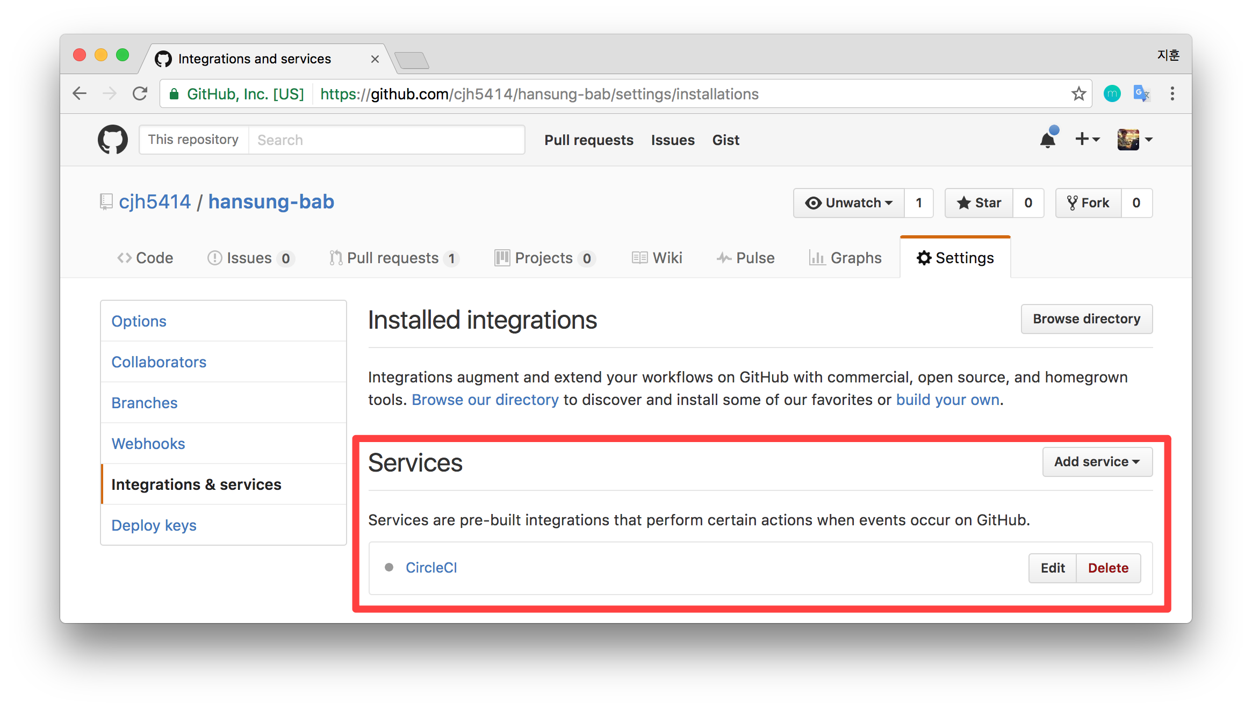
Task: Open the user avatar dropdown menu
Action: [1135, 140]
